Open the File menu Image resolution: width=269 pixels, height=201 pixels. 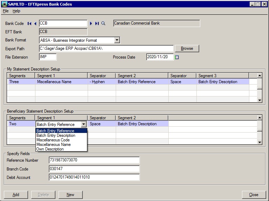click(x=6, y=11)
